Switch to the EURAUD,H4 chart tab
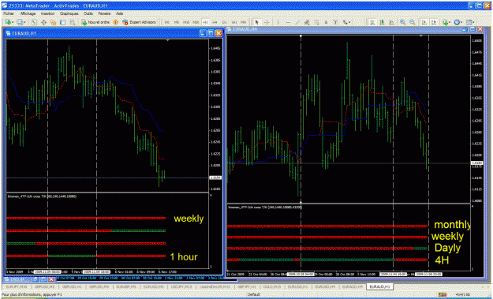This screenshot has height=299, width=493. (353, 286)
